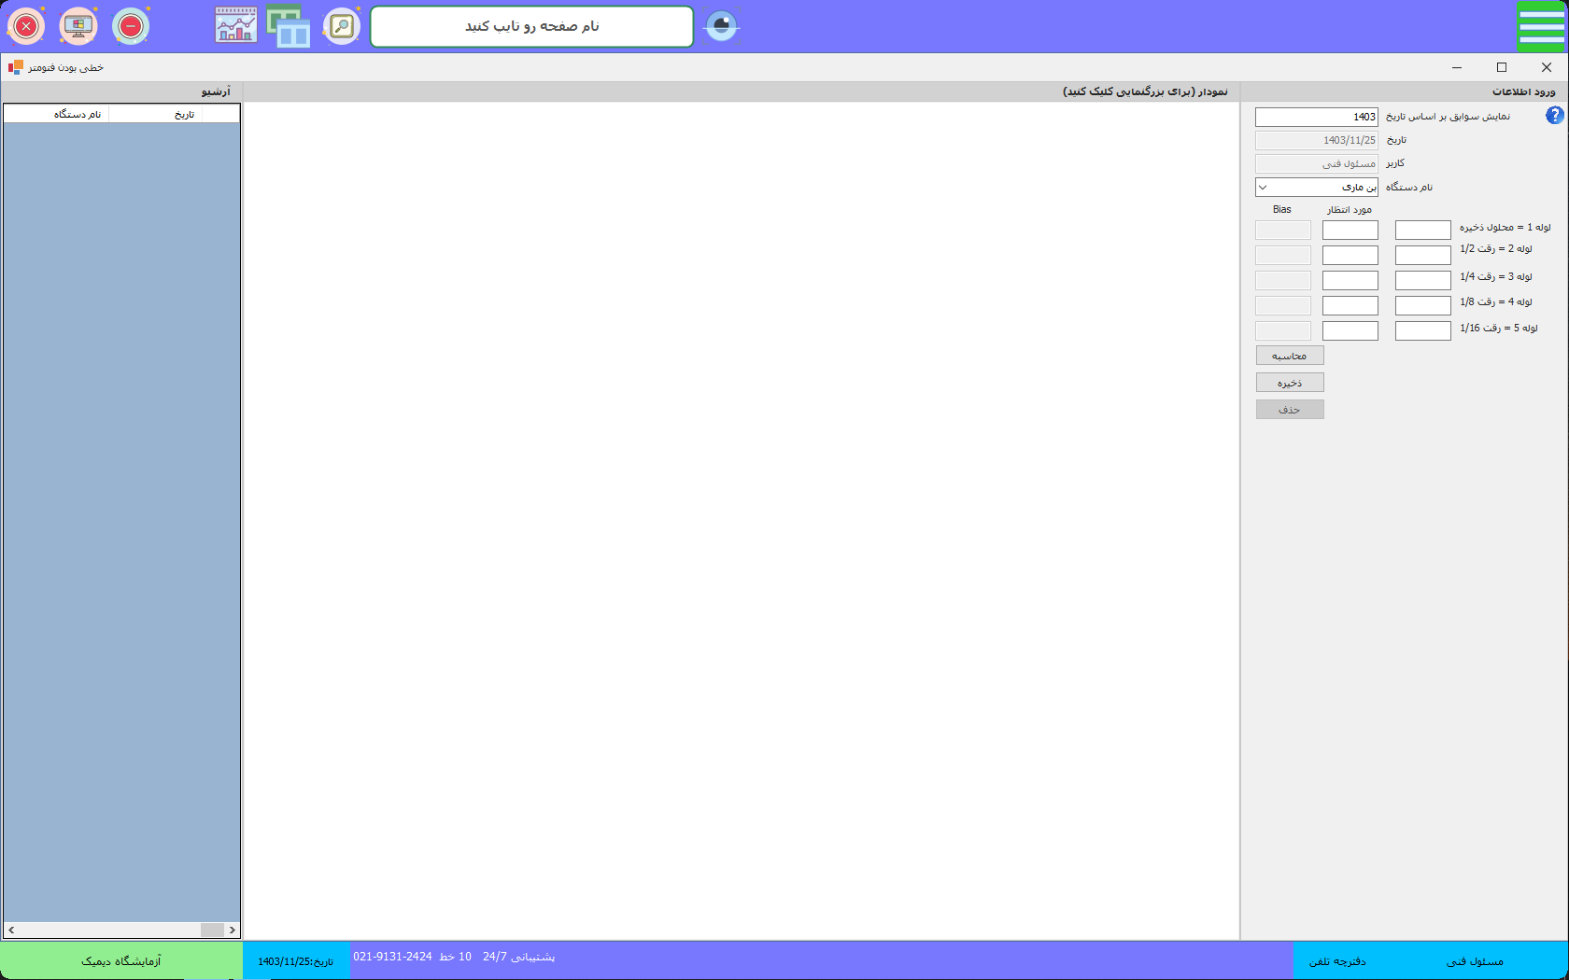Screen dimensions: 1569x980
Task: Click the year filter field showing 1403
Action: click(1316, 117)
